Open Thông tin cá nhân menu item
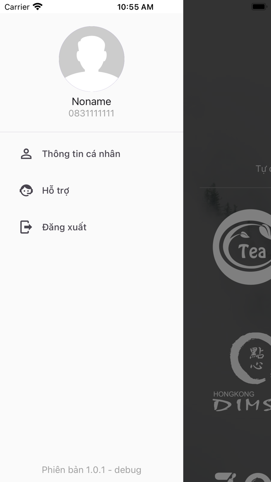The height and width of the screenshot is (482, 271). pos(91,154)
